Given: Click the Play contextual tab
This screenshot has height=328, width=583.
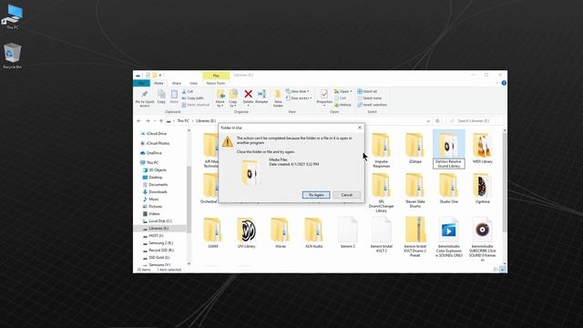Looking at the screenshot, I should tap(216, 76).
